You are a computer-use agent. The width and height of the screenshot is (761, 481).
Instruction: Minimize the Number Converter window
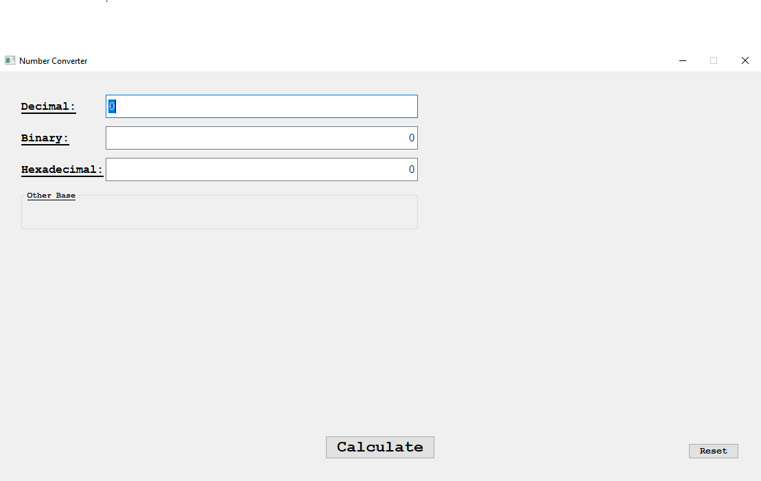683,60
